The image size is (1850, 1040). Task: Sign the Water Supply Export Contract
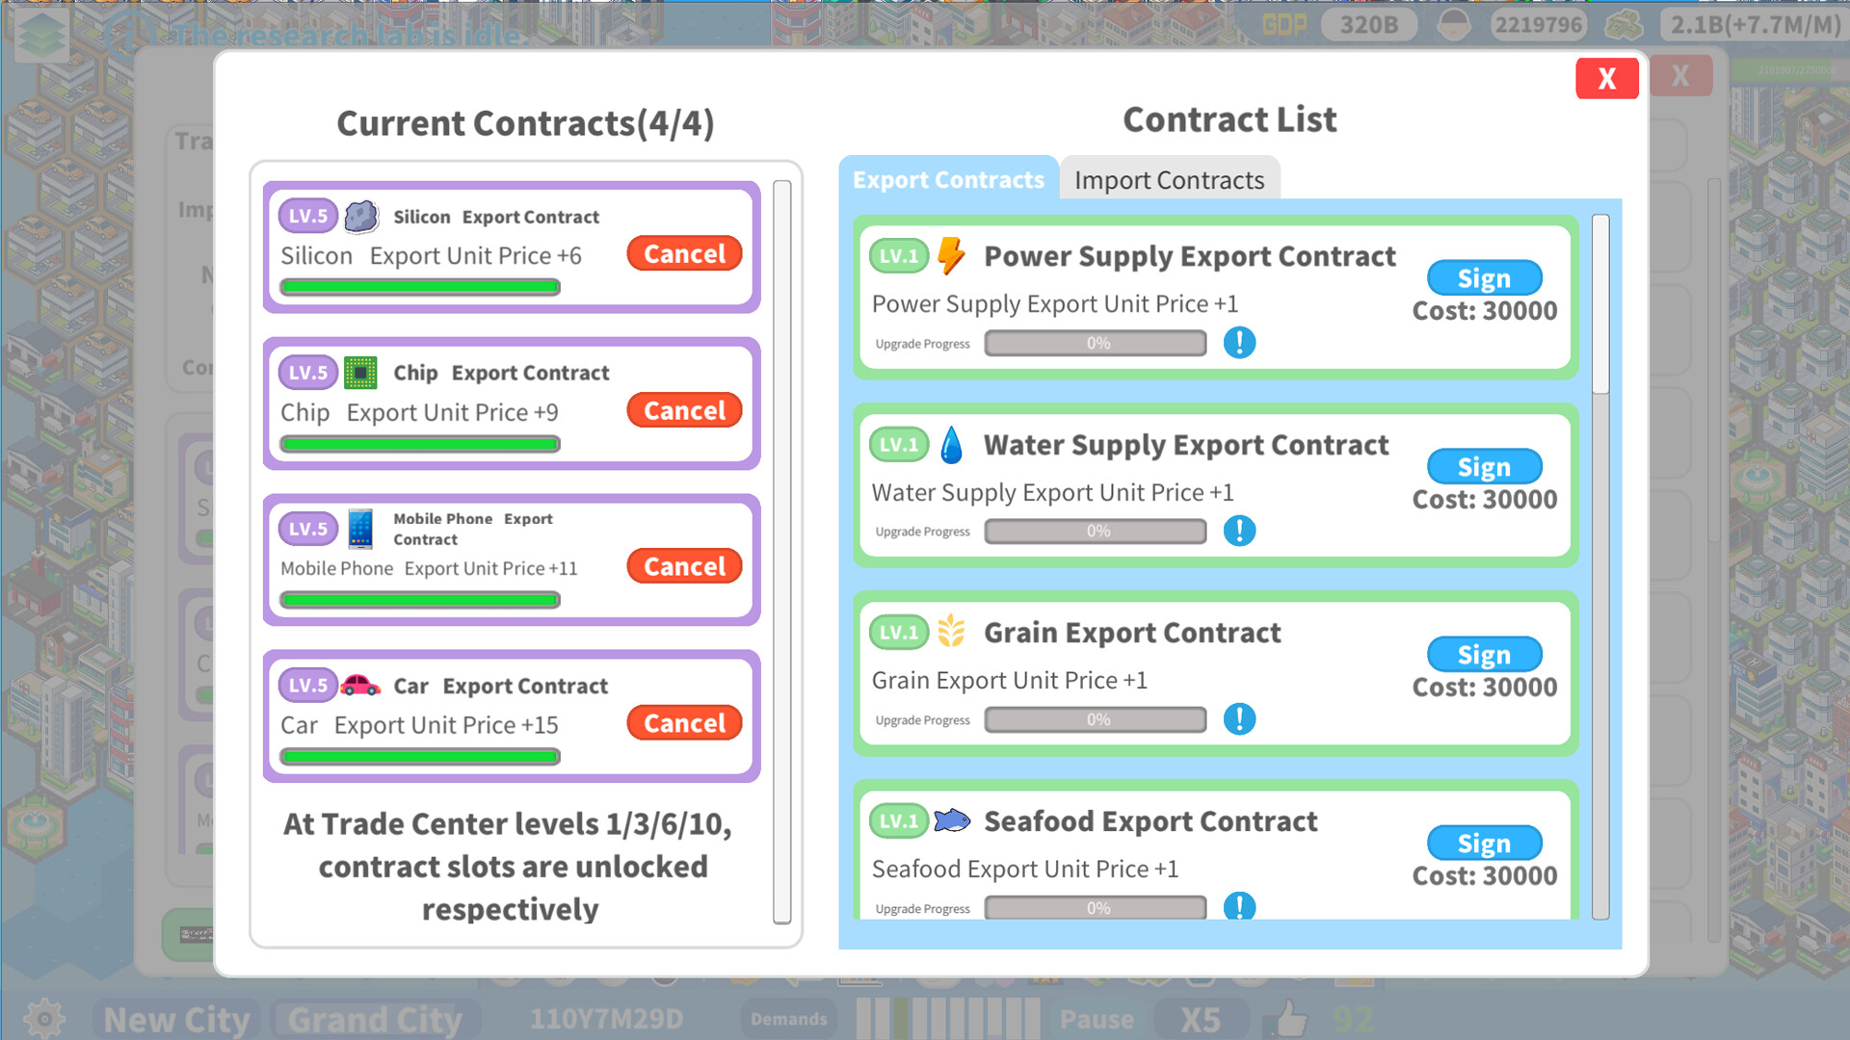point(1484,467)
